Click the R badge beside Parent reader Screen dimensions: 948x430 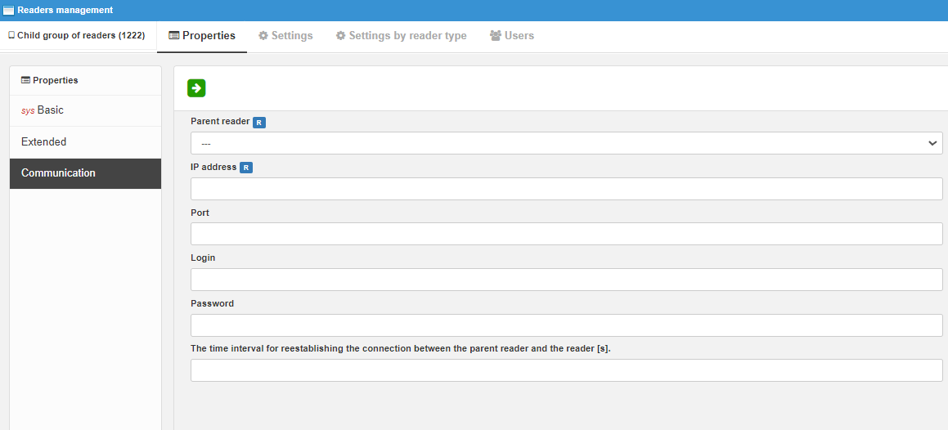pyautogui.click(x=258, y=122)
